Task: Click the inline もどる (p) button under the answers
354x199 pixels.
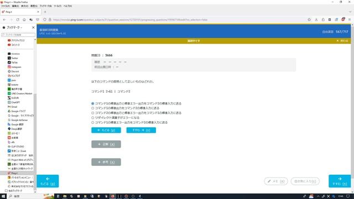Action: point(106,130)
